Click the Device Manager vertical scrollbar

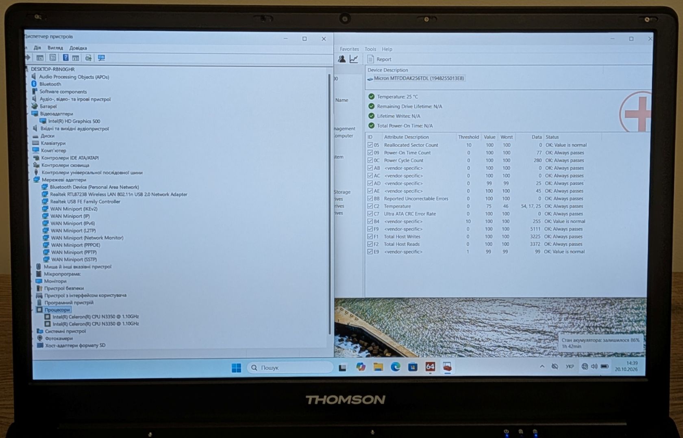(x=329, y=204)
